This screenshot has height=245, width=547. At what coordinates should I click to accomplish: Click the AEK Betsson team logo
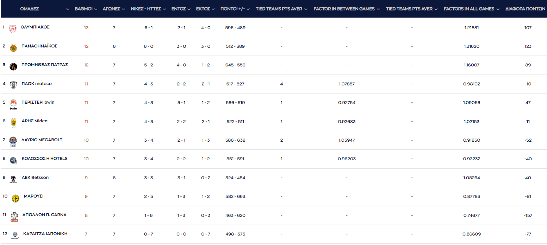[13, 179]
